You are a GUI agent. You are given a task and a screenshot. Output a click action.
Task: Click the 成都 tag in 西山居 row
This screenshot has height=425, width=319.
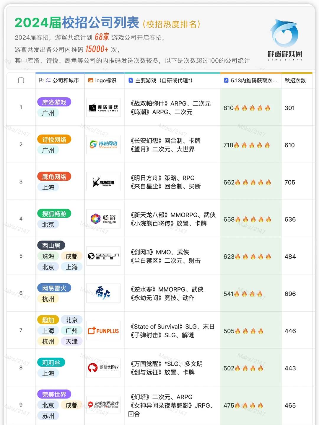[71, 256]
